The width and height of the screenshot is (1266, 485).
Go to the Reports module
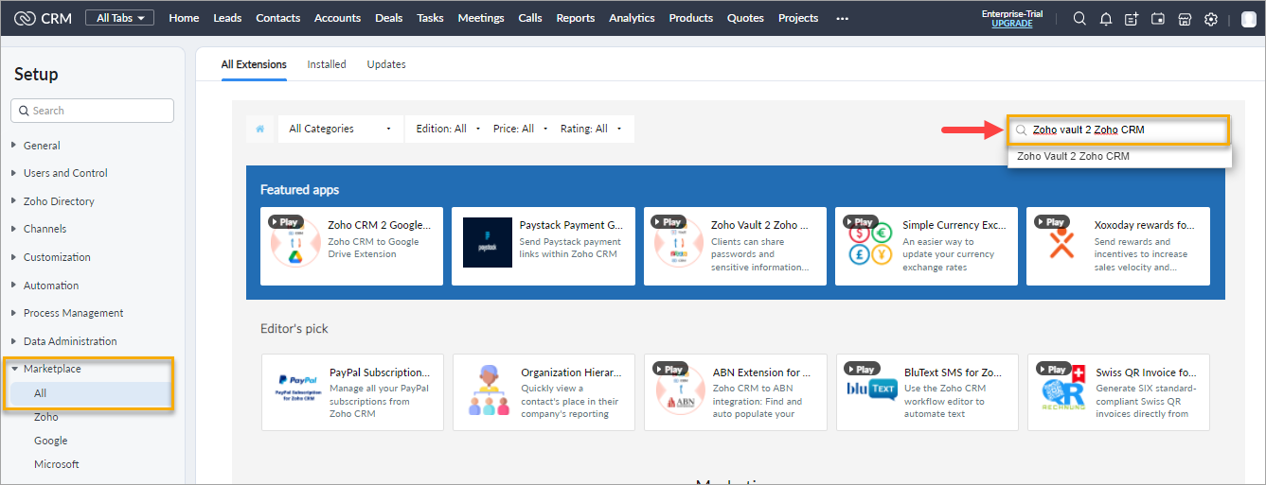tap(576, 18)
